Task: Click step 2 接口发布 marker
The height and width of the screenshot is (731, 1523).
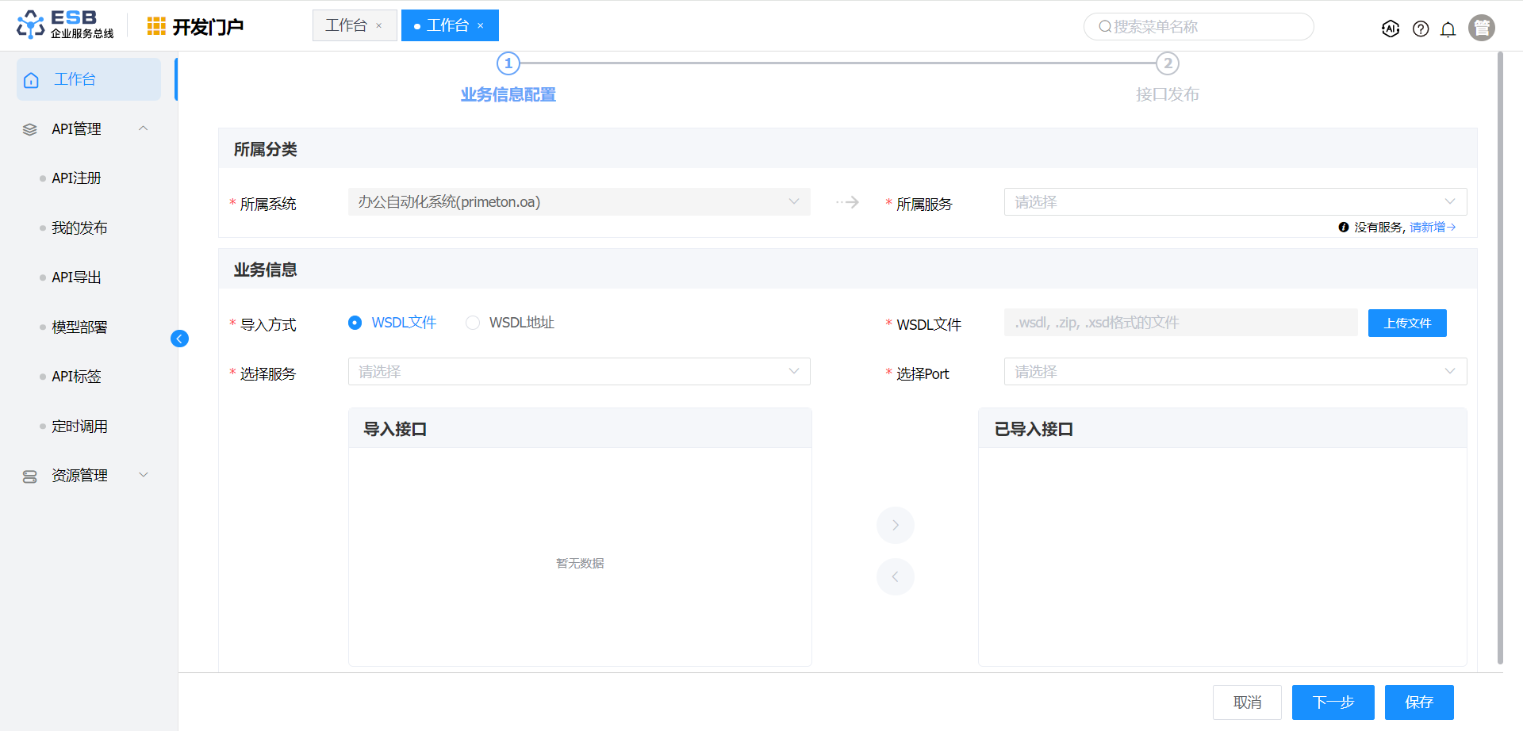Action: 1167,63
